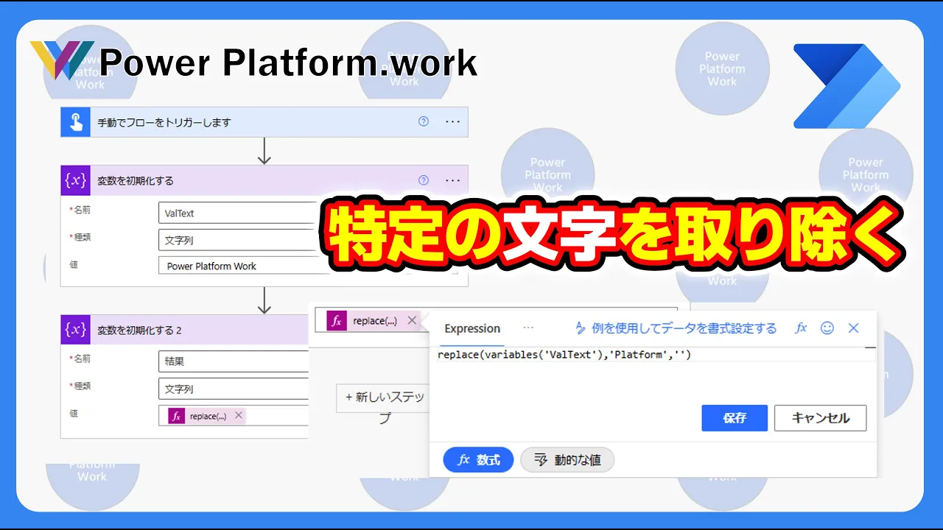This screenshot has width=943, height=530.
Task: Open the 文字列 type dropdown under 結果
Action: (234, 389)
